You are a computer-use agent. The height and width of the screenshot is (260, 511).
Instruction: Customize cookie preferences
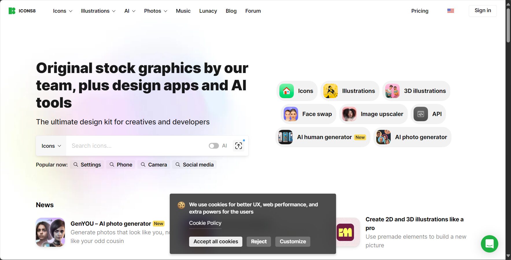(293, 242)
